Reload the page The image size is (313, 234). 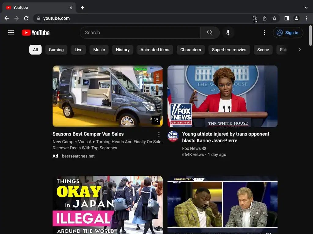click(x=26, y=18)
